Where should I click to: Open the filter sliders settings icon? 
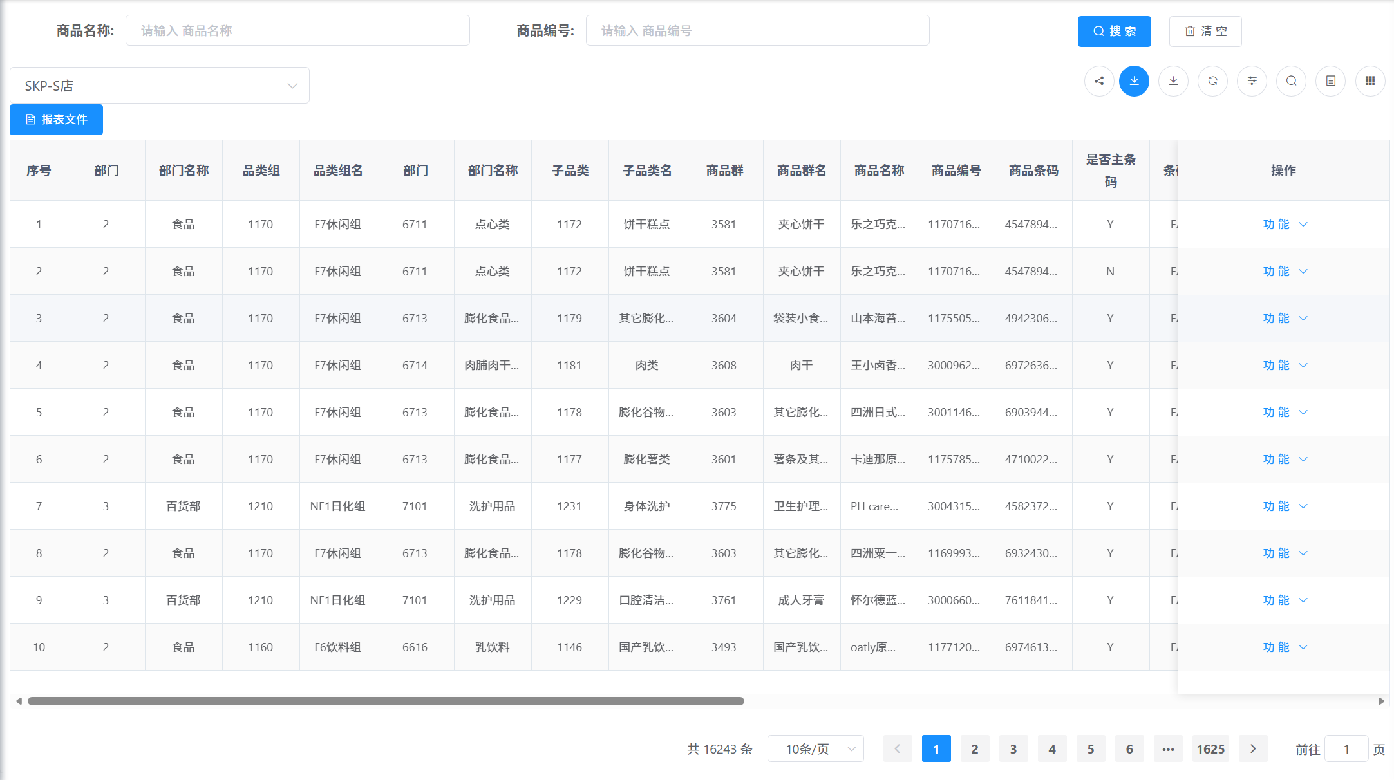1252,81
